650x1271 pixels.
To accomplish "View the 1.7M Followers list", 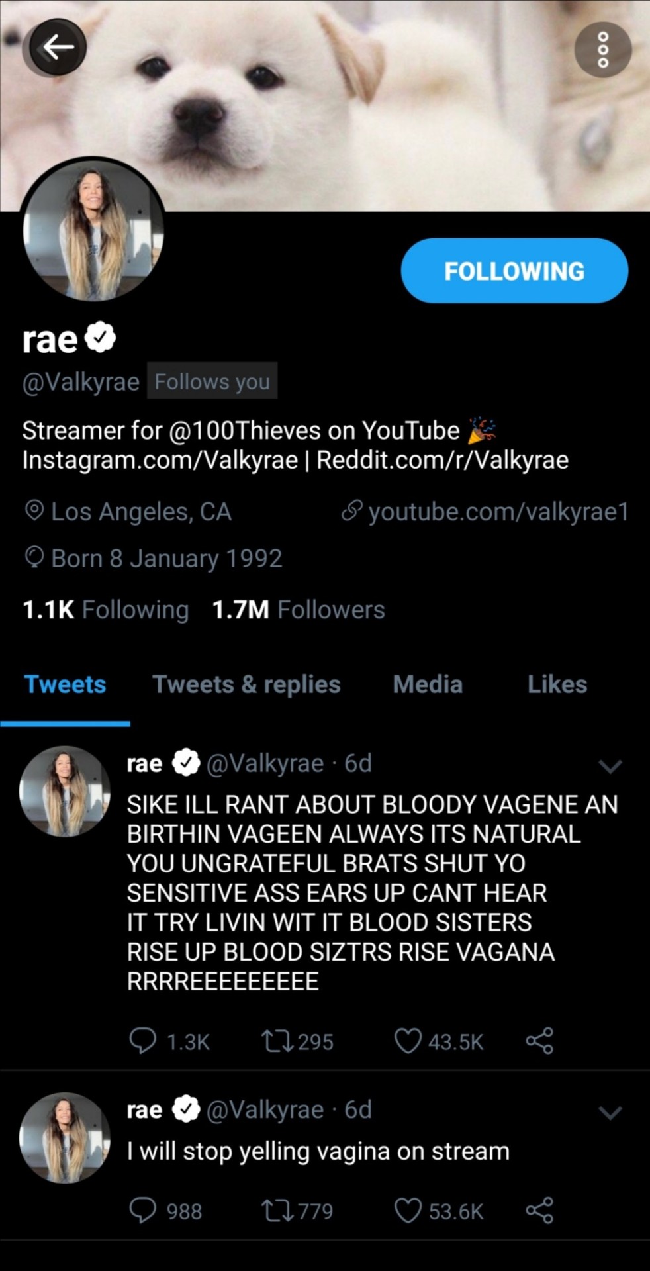I will [299, 610].
